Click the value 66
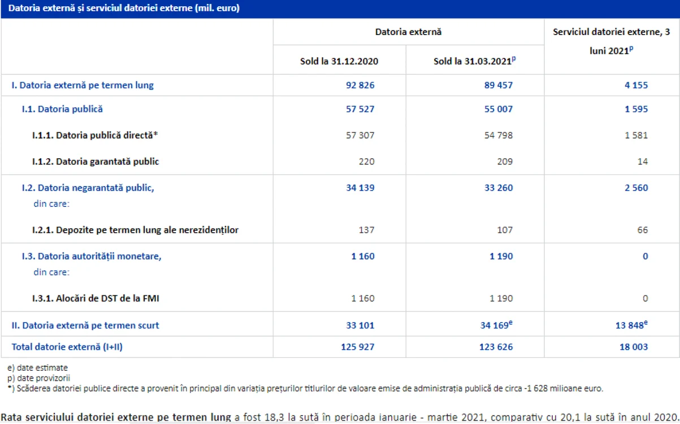Screen dimensions: 680x424 point(643,230)
